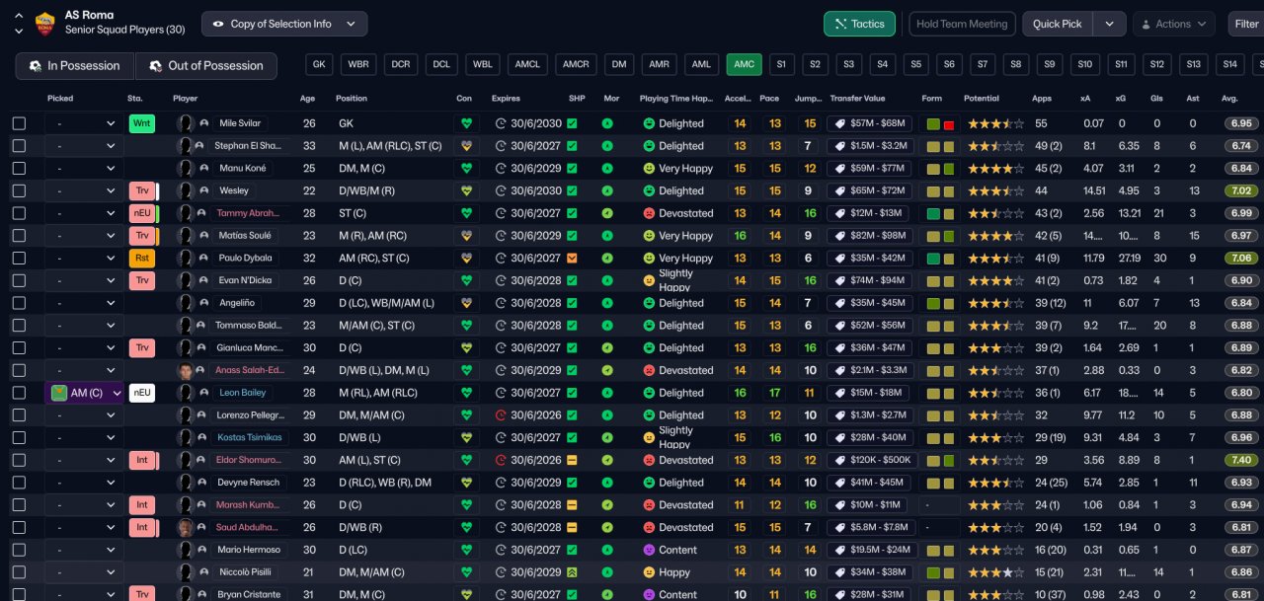Click the AM (C) position icon for Leon Bailey
This screenshot has height=601, width=1264.
(x=59, y=393)
